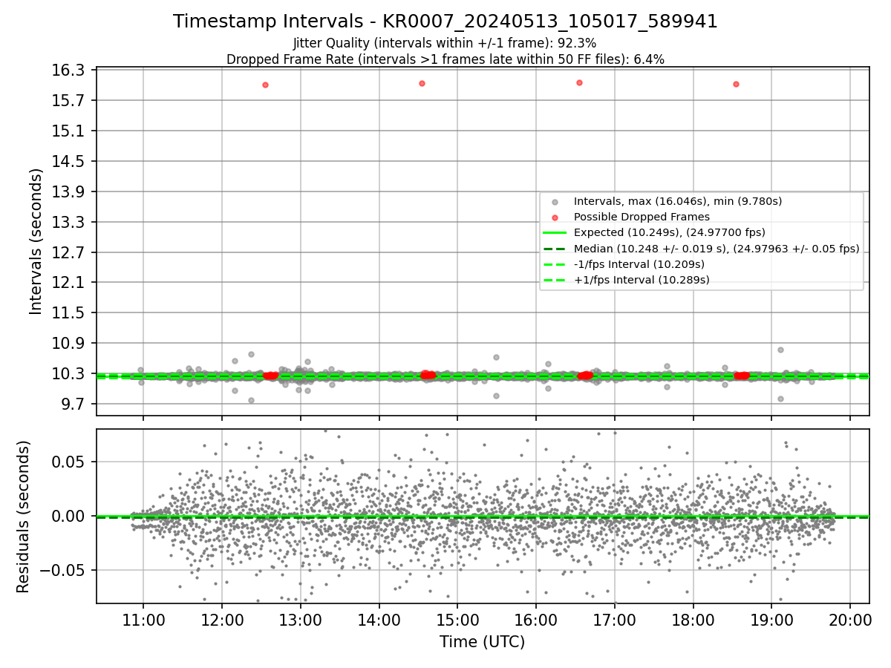Click the y-axis label "Intervals (seconds)"

click(36, 241)
